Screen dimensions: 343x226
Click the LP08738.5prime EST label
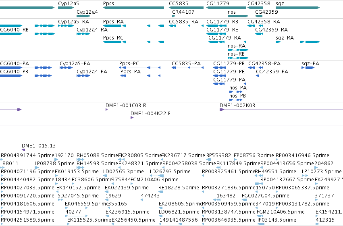(54, 164)
